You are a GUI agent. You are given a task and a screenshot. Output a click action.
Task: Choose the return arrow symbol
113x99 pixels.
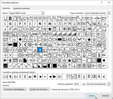point(104,66)
